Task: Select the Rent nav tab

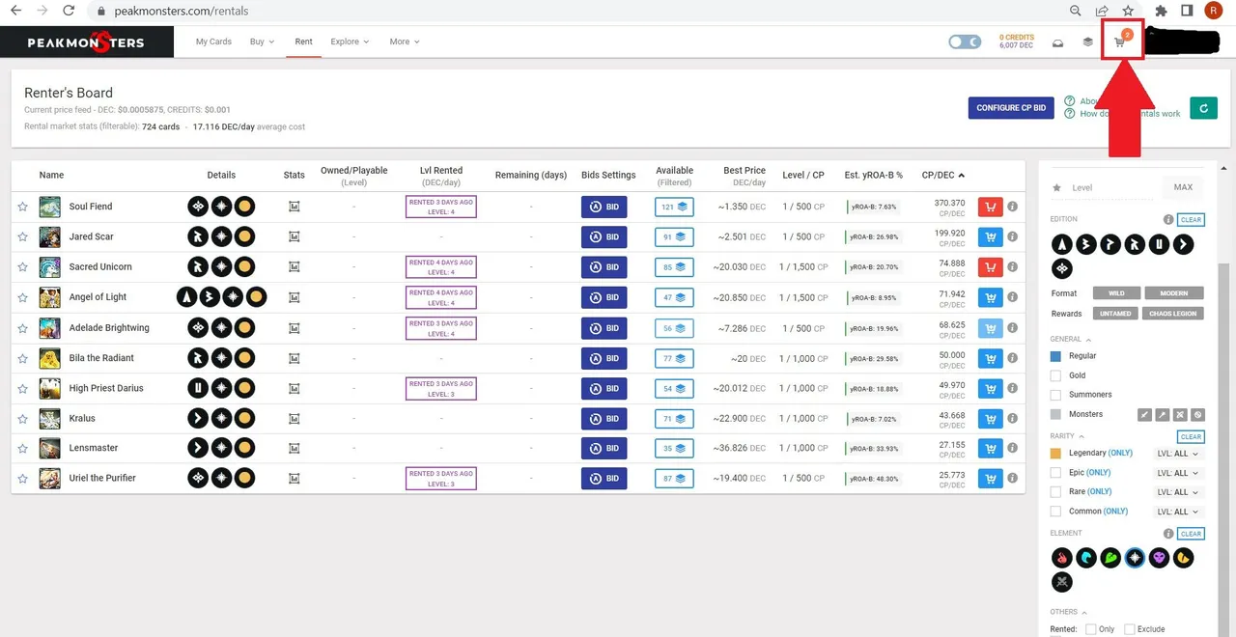Action: 303,42
